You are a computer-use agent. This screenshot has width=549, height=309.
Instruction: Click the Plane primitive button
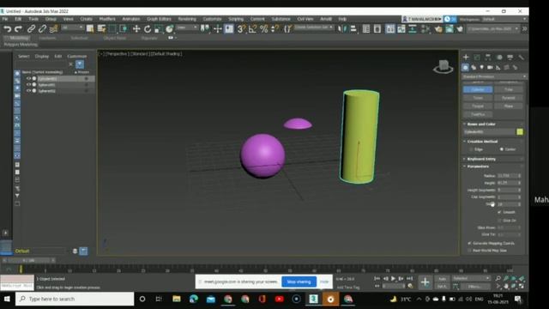pos(509,106)
